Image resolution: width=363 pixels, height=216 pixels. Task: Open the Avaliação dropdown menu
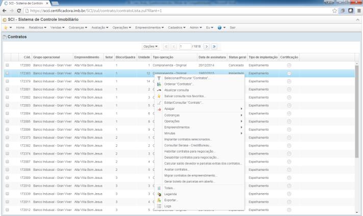[x=100, y=27]
